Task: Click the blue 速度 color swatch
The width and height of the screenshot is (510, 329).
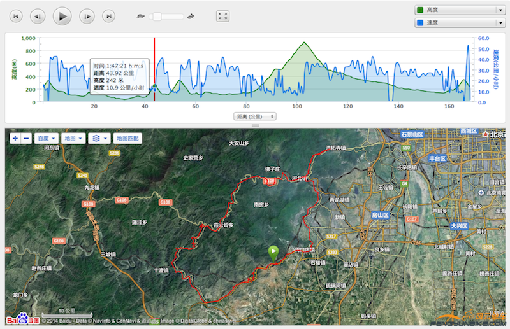Action: [420, 23]
